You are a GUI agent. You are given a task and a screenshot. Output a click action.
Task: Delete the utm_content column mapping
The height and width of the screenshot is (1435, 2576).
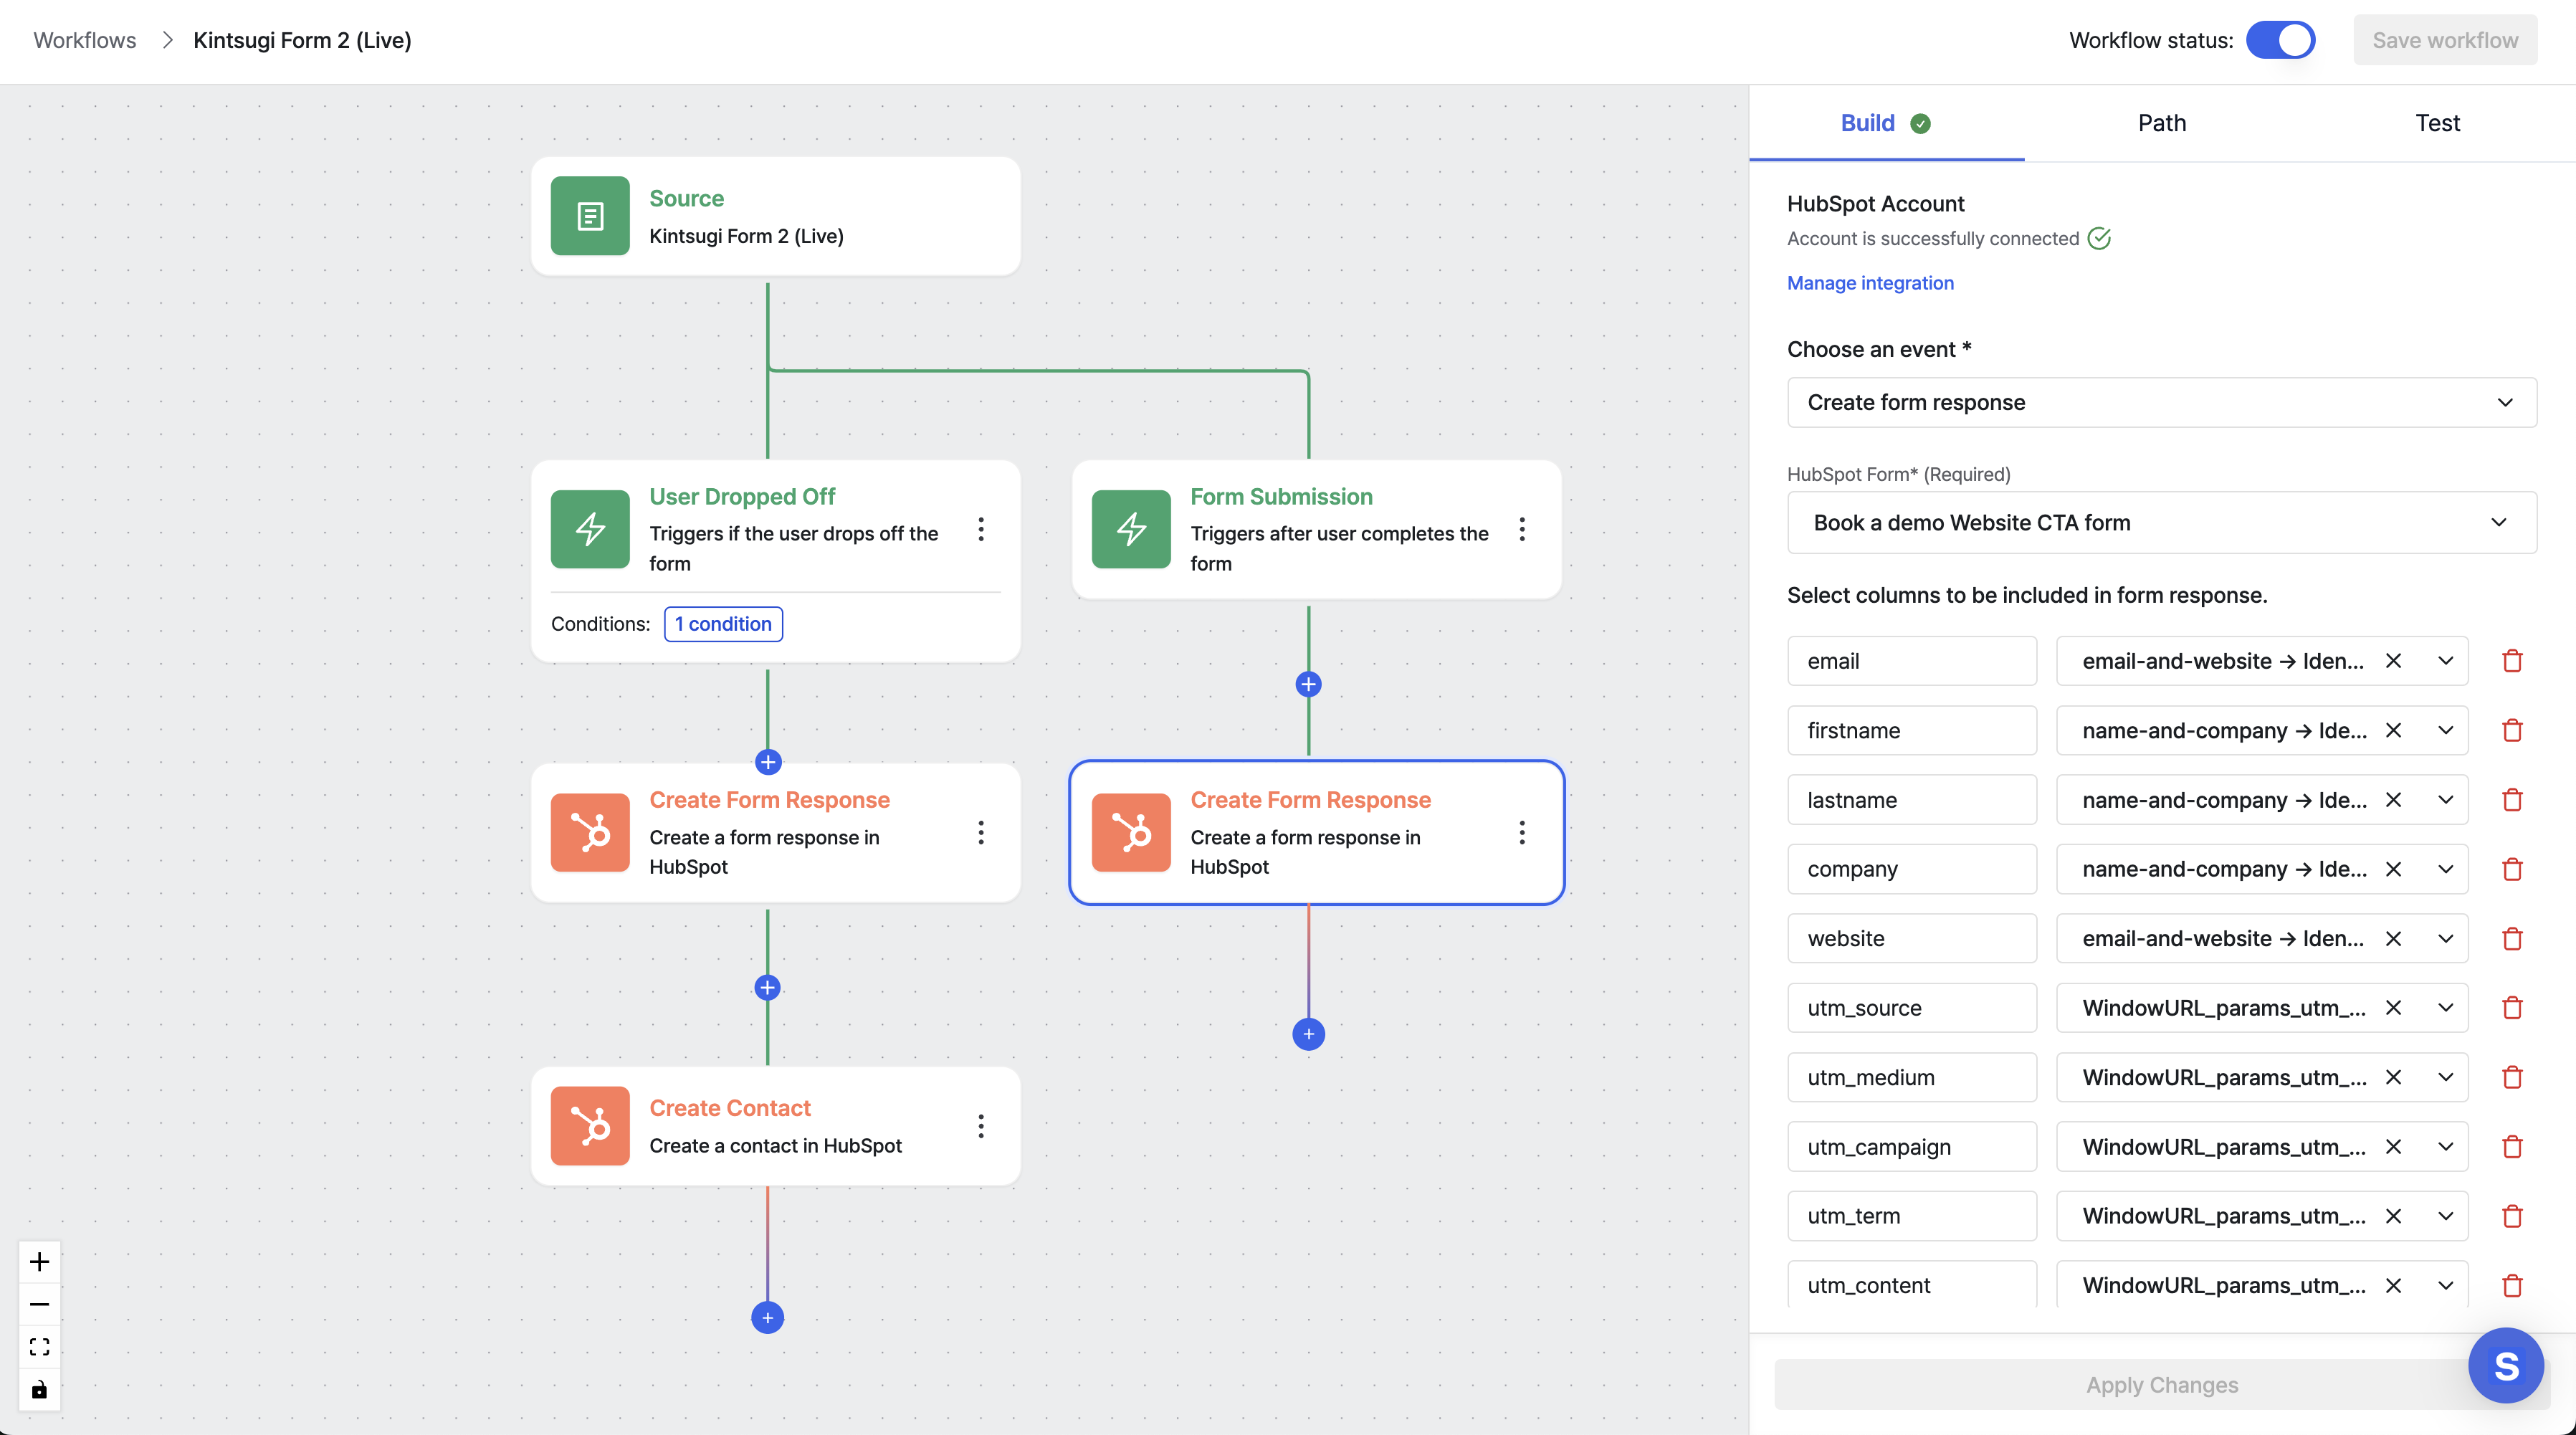pyautogui.click(x=2512, y=1285)
